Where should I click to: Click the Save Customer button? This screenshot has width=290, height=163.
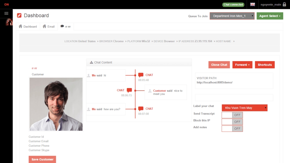pos(42,159)
